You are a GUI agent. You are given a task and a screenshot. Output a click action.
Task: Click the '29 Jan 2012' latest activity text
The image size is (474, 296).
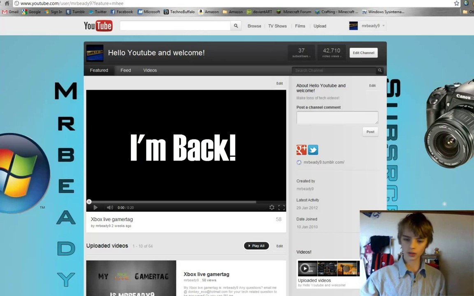click(x=307, y=208)
